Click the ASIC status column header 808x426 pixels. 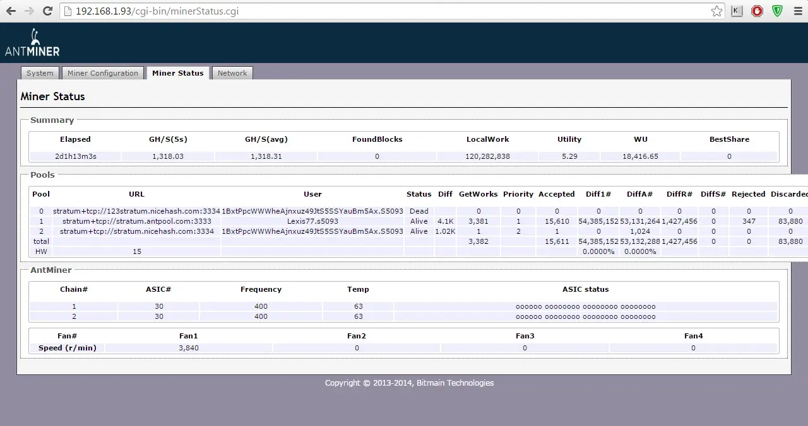(x=586, y=289)
